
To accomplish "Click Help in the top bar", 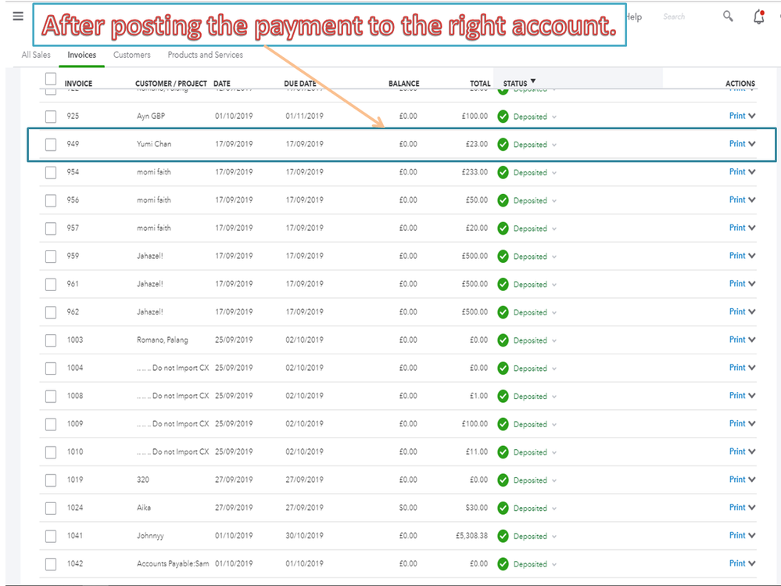I will pos(633,16).
